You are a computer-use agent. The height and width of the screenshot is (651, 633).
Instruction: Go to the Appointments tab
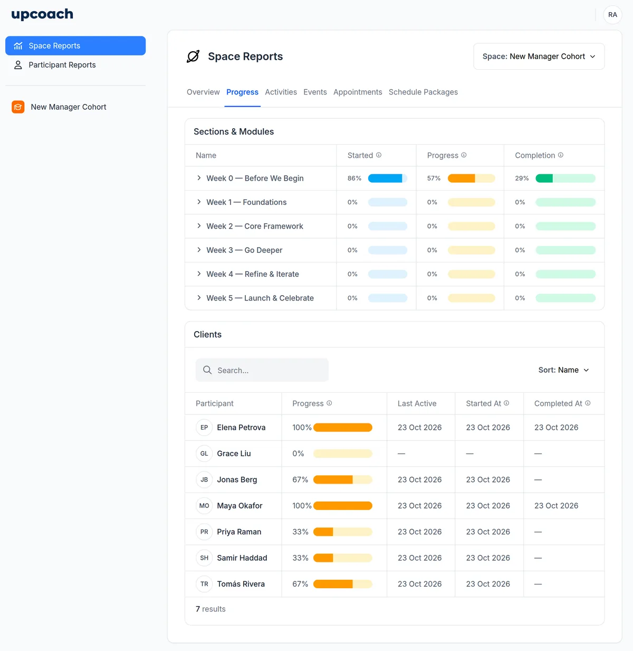pyautogui.click(x=358, y=92)
